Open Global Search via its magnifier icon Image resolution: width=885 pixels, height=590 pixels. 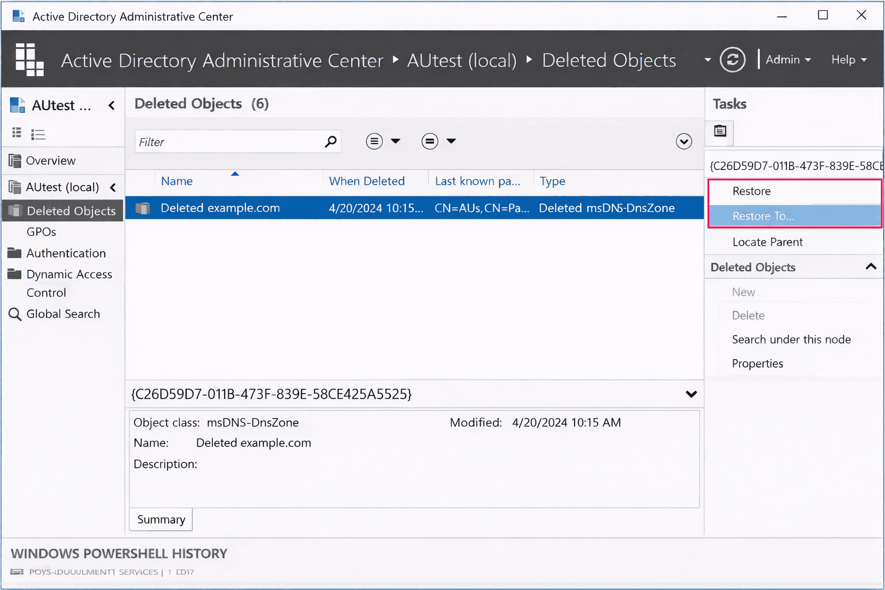tap(14, 313)
